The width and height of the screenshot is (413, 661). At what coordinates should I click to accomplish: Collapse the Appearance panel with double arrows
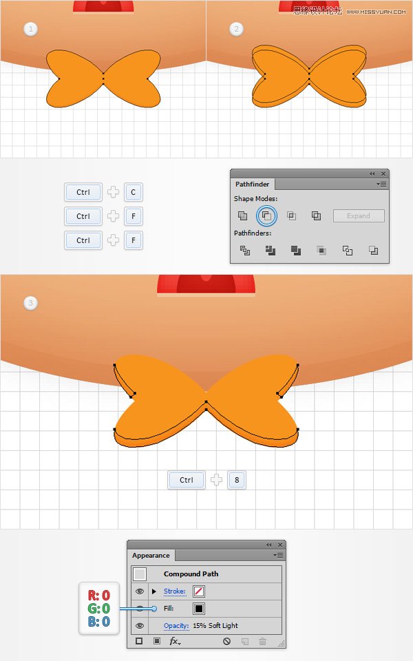click(269, 545)
